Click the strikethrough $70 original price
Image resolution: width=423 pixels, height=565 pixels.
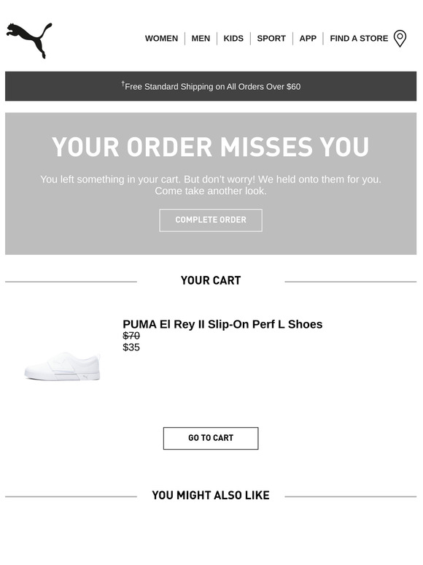(x=131, y=336)
